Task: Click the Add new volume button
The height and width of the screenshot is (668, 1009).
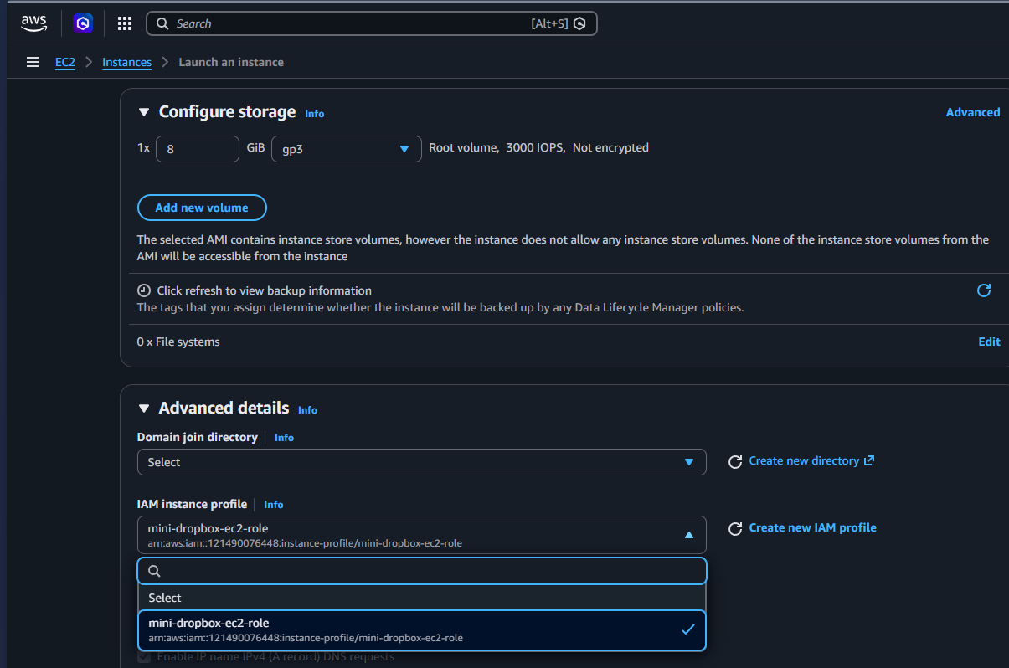Action: 202,208
